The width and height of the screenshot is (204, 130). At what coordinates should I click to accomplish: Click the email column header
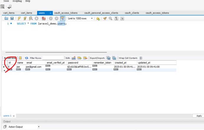tap(35, 63)
